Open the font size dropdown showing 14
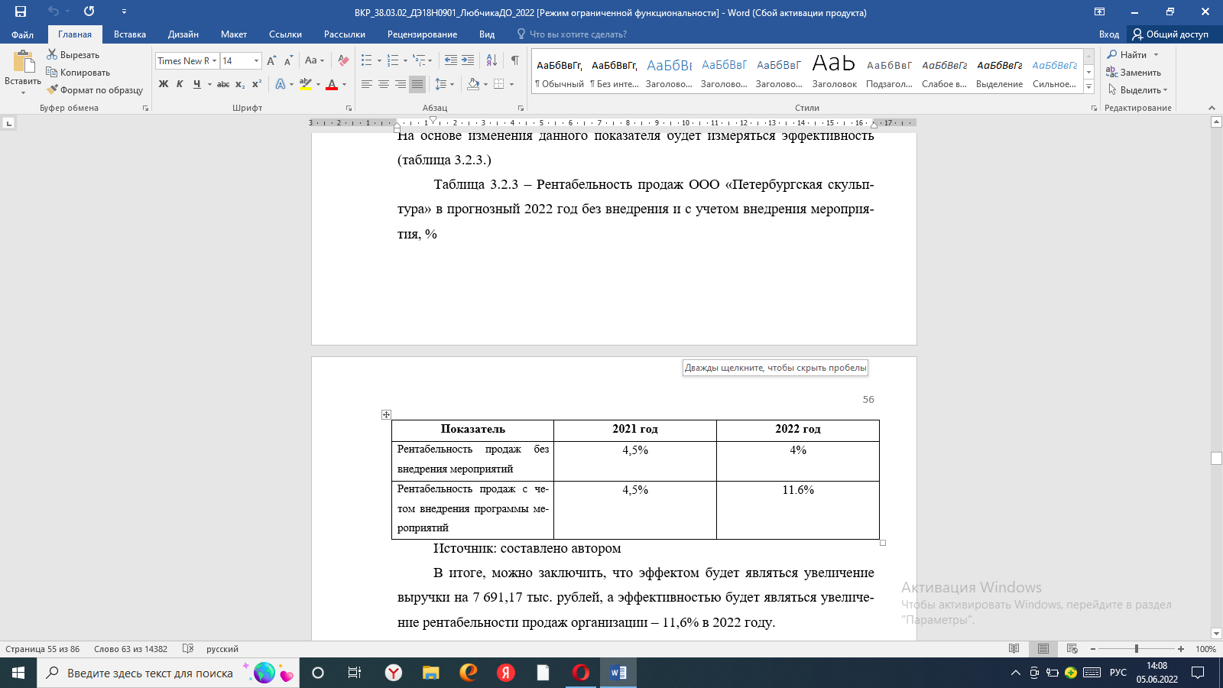 click(x=256, y=61)
